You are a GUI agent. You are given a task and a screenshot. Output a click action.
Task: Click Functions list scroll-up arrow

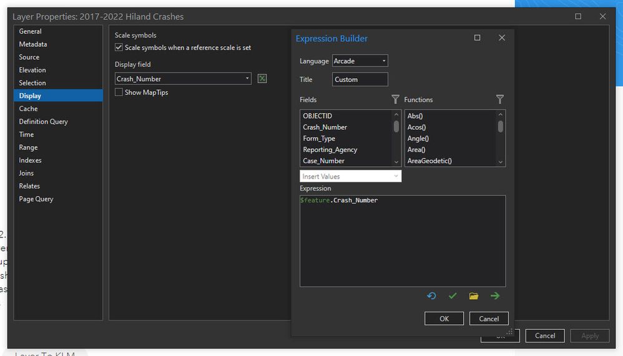pos(500,114)
